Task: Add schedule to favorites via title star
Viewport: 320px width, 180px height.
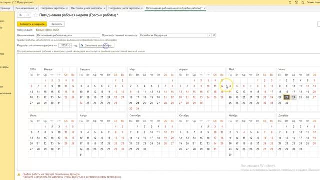Action: (36, 15)
